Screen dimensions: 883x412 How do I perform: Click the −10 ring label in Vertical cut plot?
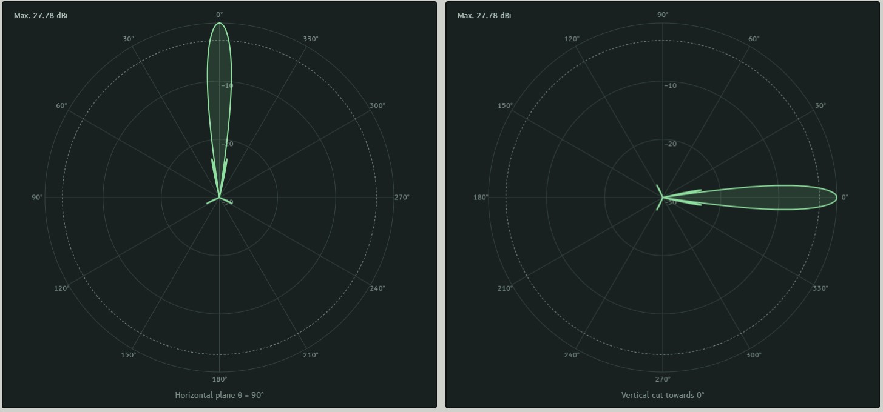coord(670,85)
